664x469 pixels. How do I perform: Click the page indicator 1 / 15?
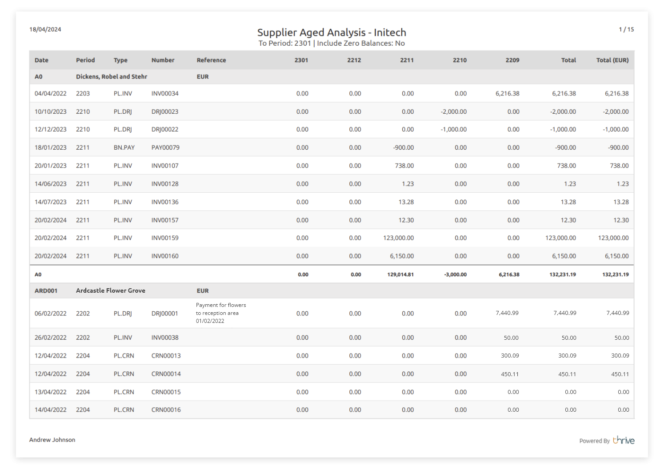(x=626, y=29)
